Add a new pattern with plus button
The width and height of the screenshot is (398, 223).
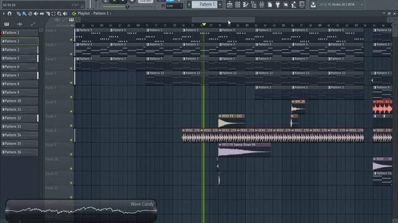click(220, 4)
